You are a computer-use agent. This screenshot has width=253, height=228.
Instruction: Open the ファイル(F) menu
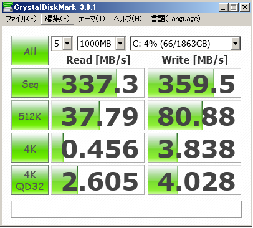point(21,19)
